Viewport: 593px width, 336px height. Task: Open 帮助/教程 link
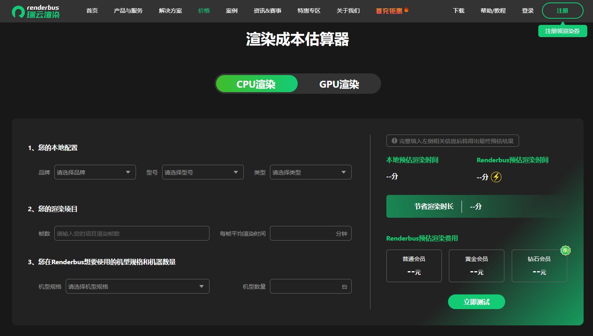click(x=493, y=11)
